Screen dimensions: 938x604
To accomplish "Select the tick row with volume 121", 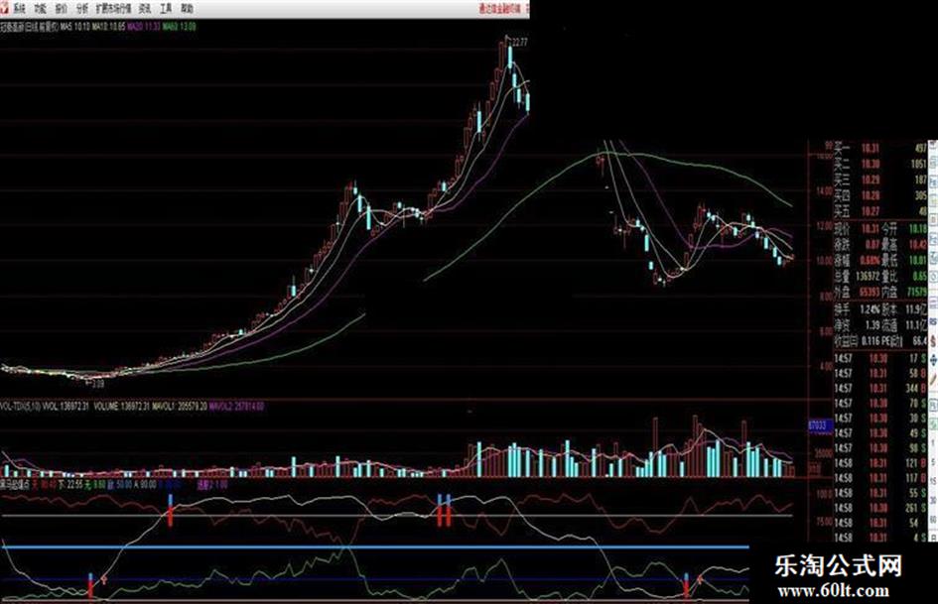I will [880, 463].
